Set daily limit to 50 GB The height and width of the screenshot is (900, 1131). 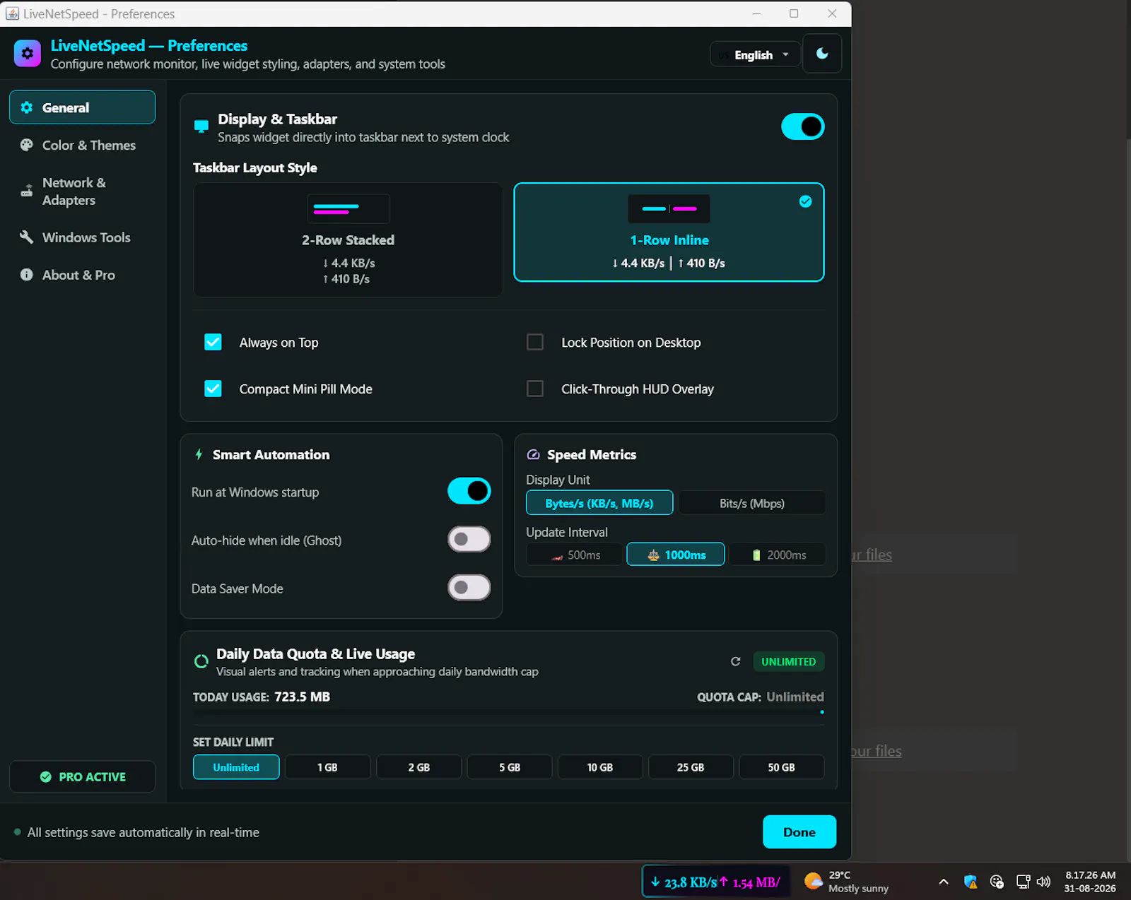coord(782,767)
